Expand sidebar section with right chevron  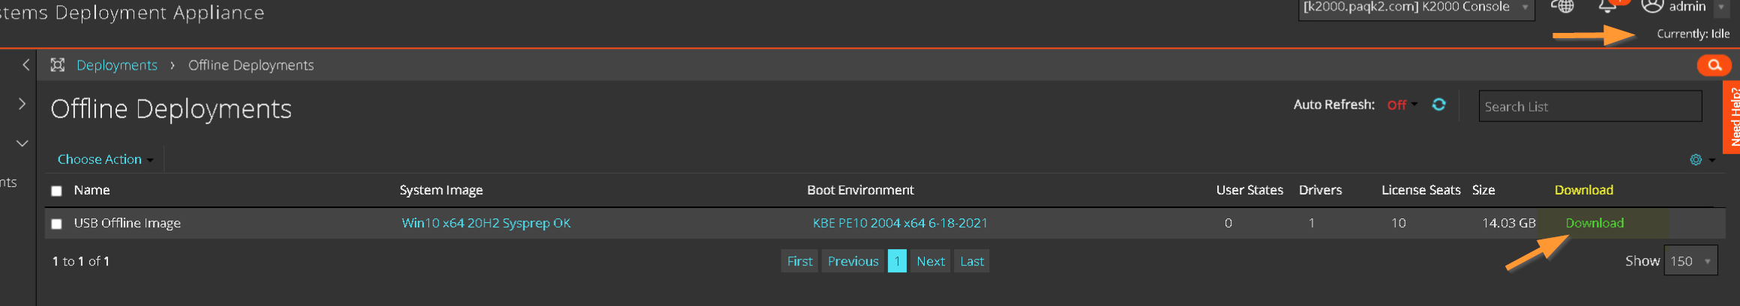pyautogui.click(x=22, y=104)
